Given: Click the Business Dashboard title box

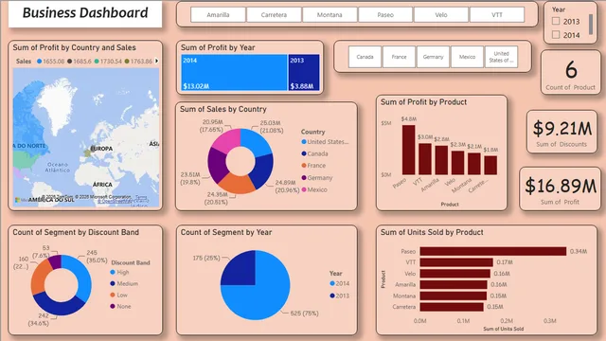Looking at the screenshot, I should pos(85,13).
